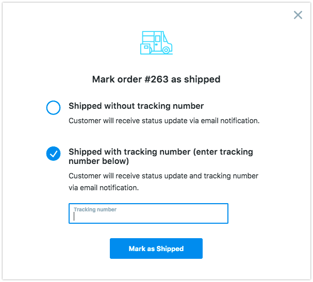
Task: Click the 'status update and tracking number' description
Action: tap(163, 176)
